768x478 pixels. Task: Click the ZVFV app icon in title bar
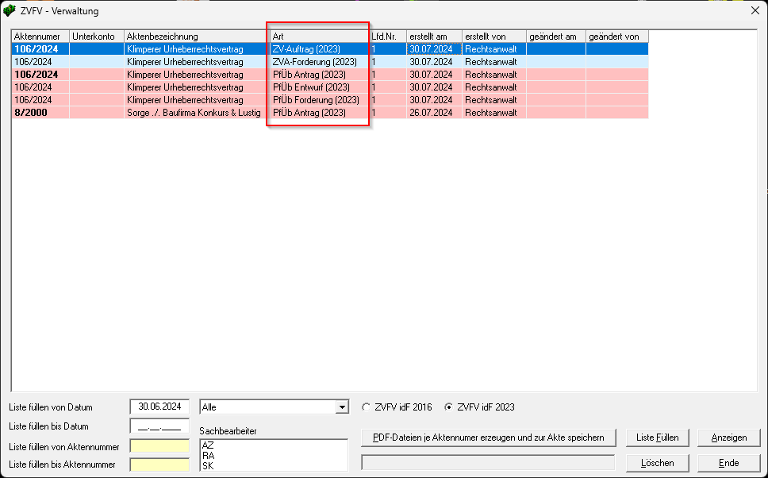[x=10, y=11]
